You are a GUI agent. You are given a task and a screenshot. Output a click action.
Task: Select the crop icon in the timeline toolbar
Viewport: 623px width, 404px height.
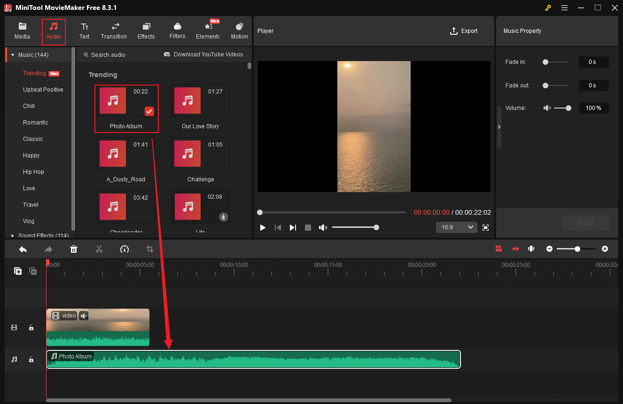coord(149,249)
